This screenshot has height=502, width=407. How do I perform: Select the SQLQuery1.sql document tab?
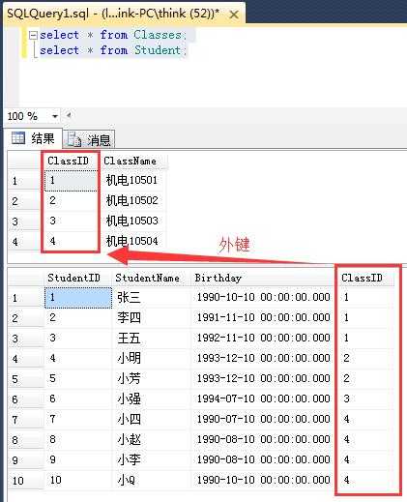[x=124, y=14]
